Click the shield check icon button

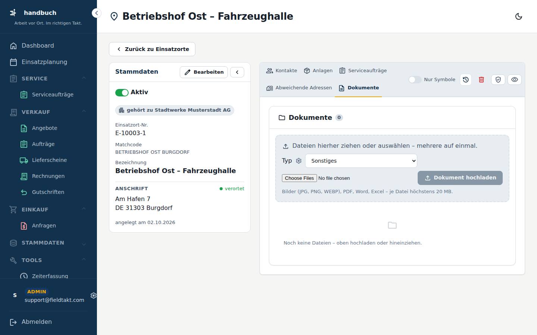498,80
